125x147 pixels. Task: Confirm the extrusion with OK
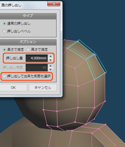point(13,88)
